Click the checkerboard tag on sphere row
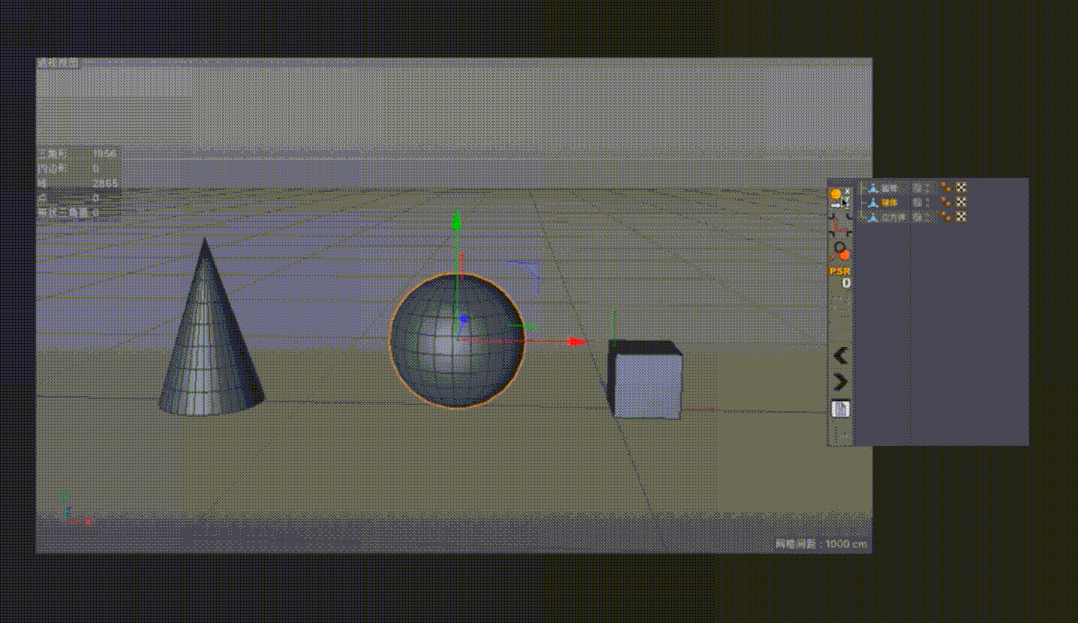The width and height of the screenshot is (1078, 623). [x=961, y=202]
